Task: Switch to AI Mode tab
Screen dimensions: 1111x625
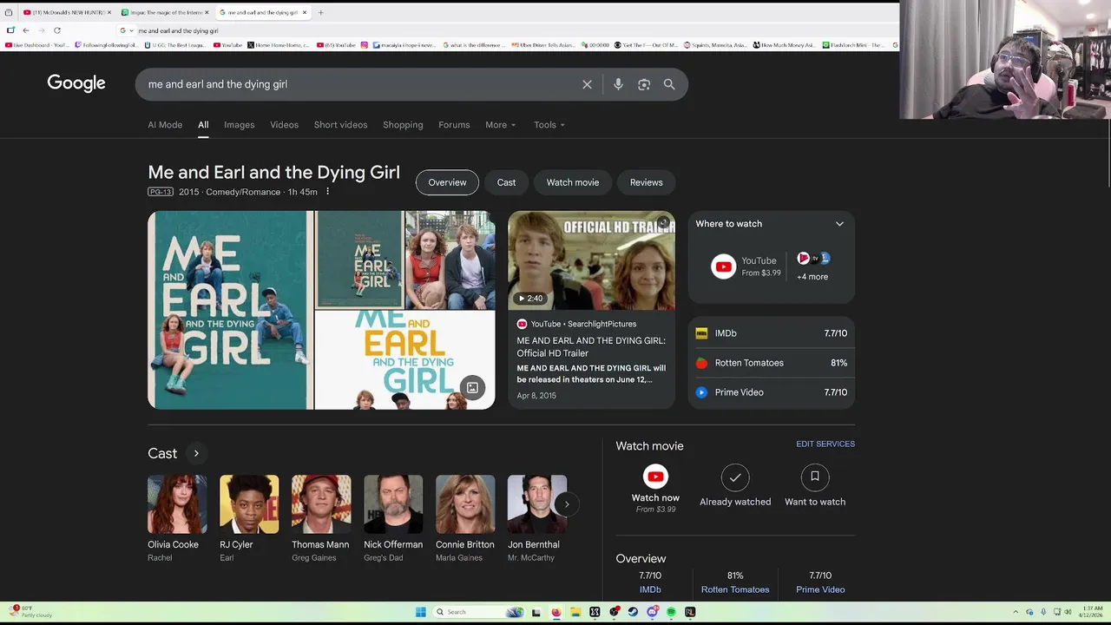Action: pyautogui.click(x=165, y=125)
